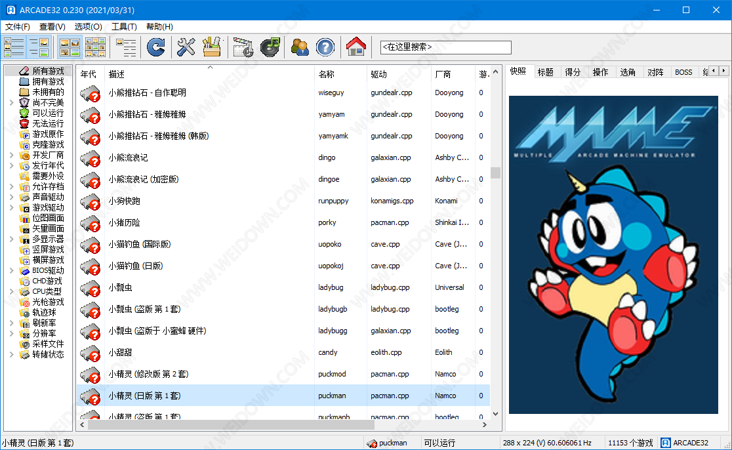Open settings via wrench and screwdriver icon
The image size is (732, 450).
pyautogui.click(x=186, y=47)
